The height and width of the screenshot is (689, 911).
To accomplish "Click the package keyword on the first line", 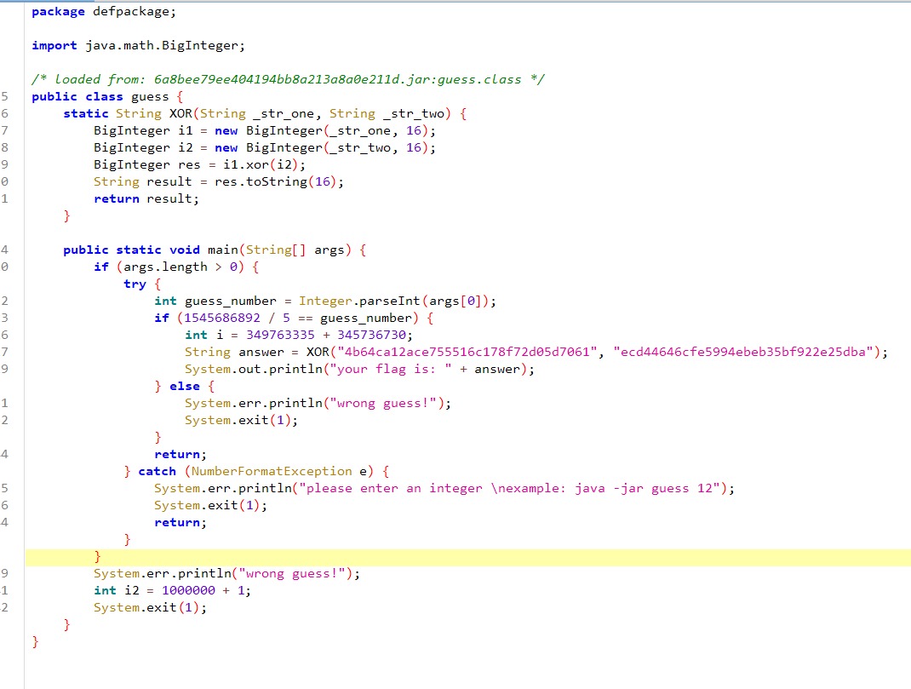I will [58, 11].
